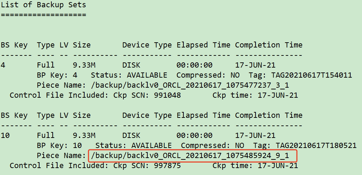Viewport: 362px width, 175px height.
Task: Click "Compressed: NO" in first backup set
Action: 208,75
